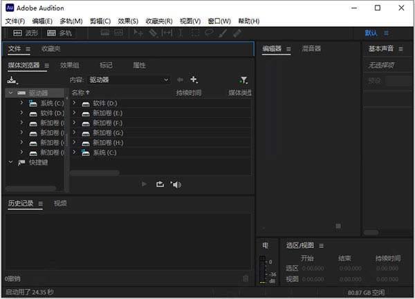Select the razor tool in toolbar
Image resolution: width=415 pixels, height=299 pixels.
(153, 32)
